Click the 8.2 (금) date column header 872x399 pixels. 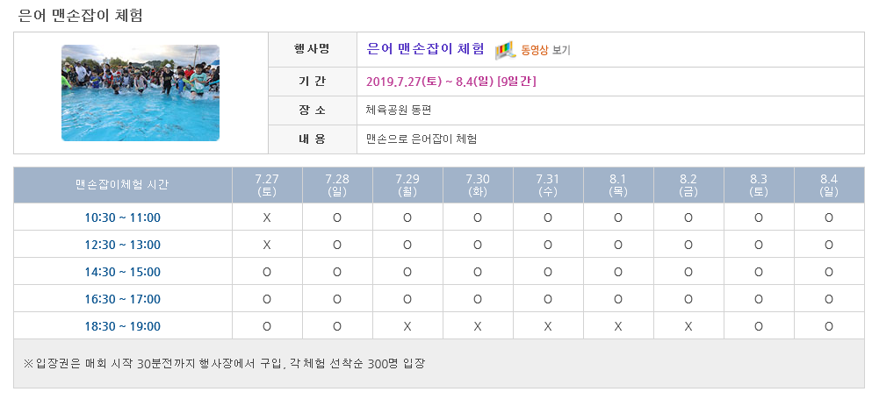coord(688,185)
